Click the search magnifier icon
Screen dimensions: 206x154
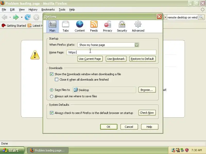(201, 17)
